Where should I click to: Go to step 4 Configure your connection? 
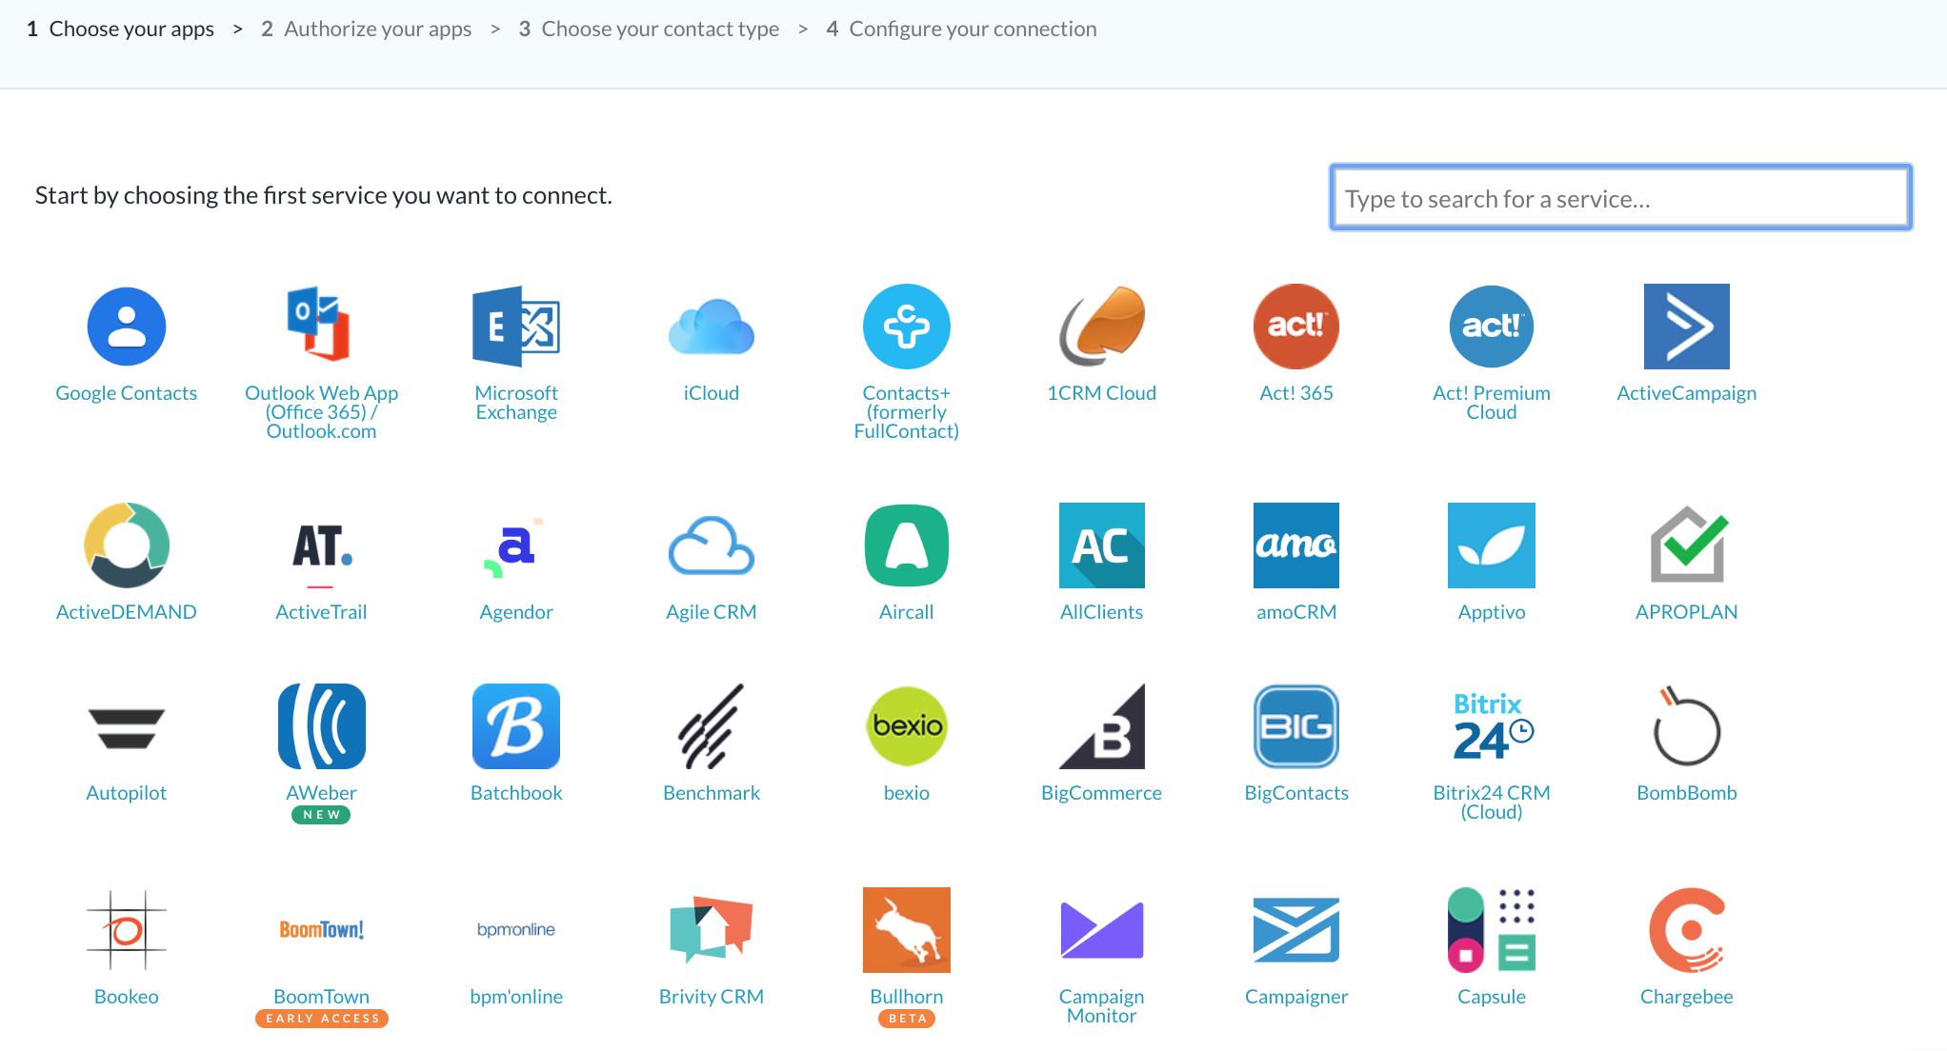pyautogui.click(x=962, y=30)
